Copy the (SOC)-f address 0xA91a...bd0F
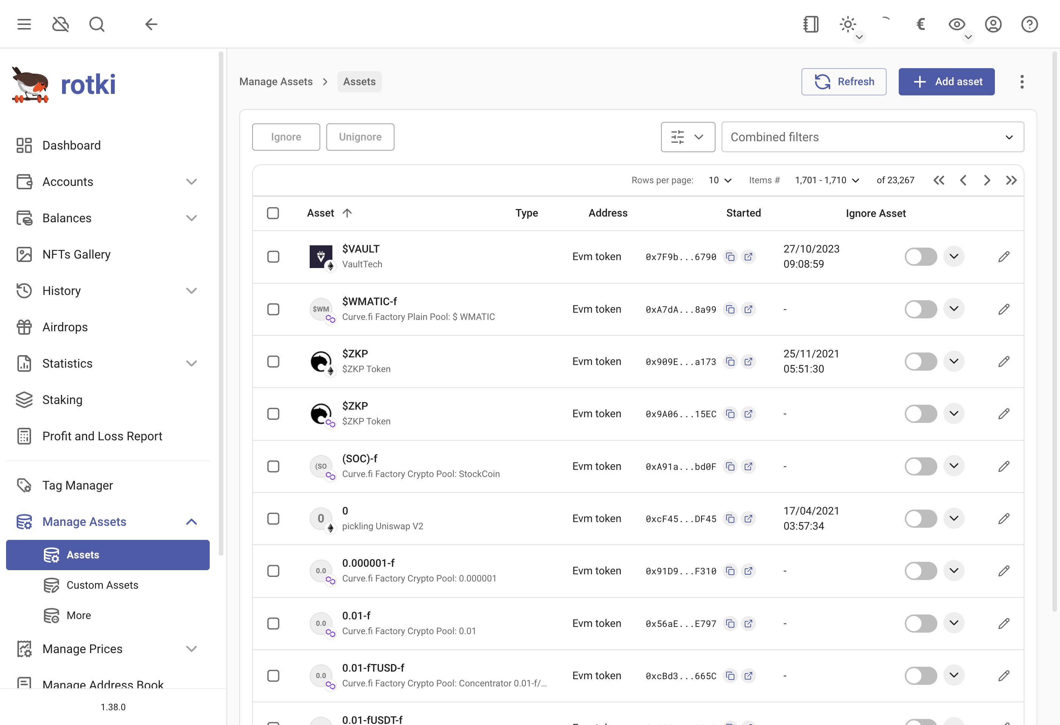Image resolution: width=1060 pixels, height=725 pixels. 730,466
